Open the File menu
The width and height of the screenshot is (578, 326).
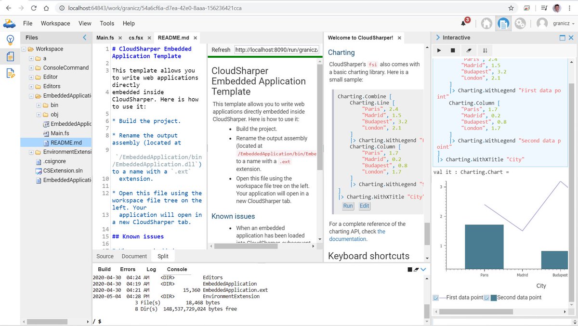point(28,23)
